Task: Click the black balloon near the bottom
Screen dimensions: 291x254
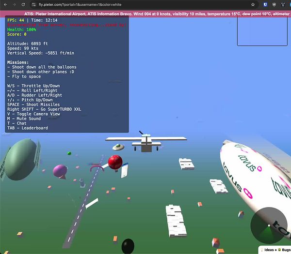Action: pyautogui.click(x=128, y=246)
